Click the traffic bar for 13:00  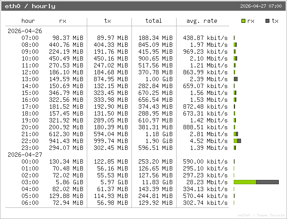pos(235,79)
